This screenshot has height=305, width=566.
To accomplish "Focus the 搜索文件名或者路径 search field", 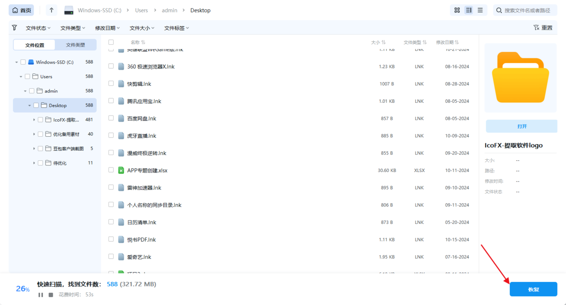I will (x=525, y=10).
